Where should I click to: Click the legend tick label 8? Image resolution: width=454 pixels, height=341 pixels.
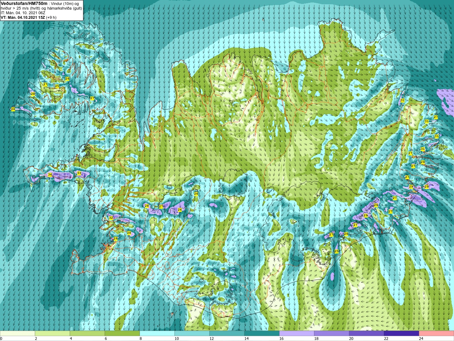[141, 339]
